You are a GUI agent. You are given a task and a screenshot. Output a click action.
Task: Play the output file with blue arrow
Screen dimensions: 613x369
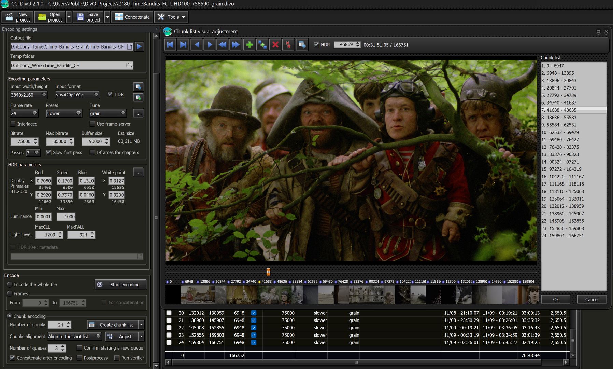(x=139, y=46)
